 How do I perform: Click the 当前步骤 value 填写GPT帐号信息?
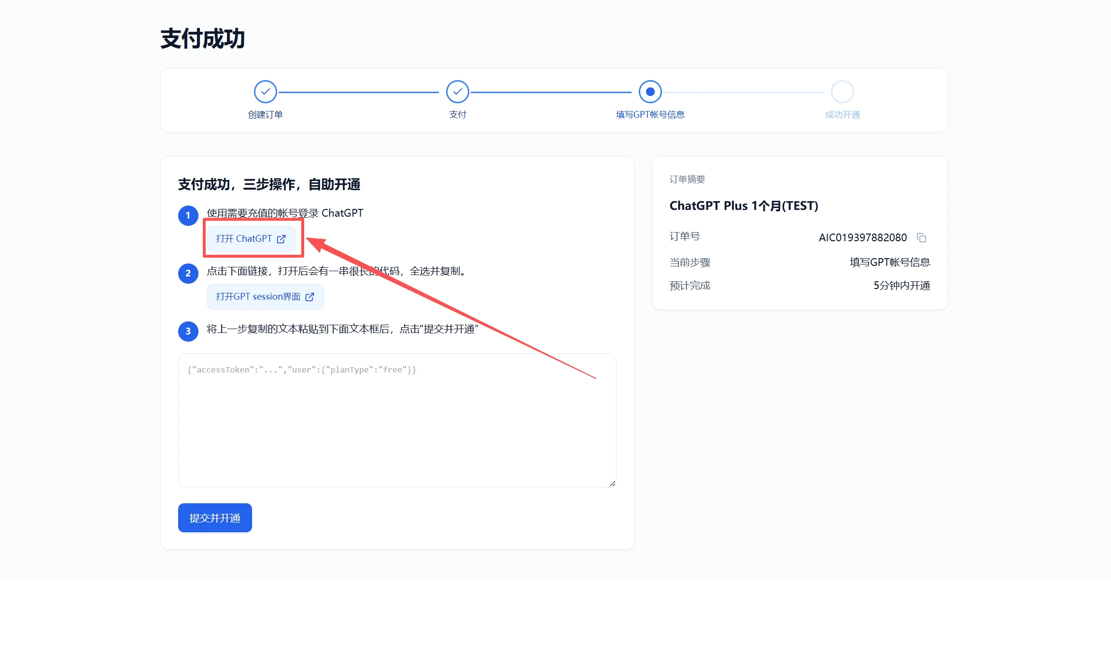(x=889, y=262)
